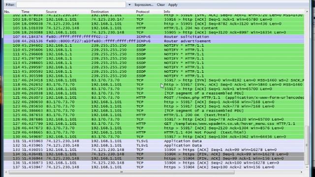315x177 pixels.
Task: Click the vertical scrollbar down arrow
Action: click(x=307, y=167)
